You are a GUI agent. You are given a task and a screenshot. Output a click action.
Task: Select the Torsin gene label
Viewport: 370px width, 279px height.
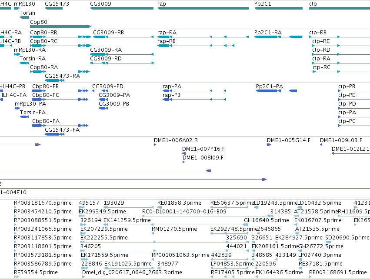[x=27, y=13]
